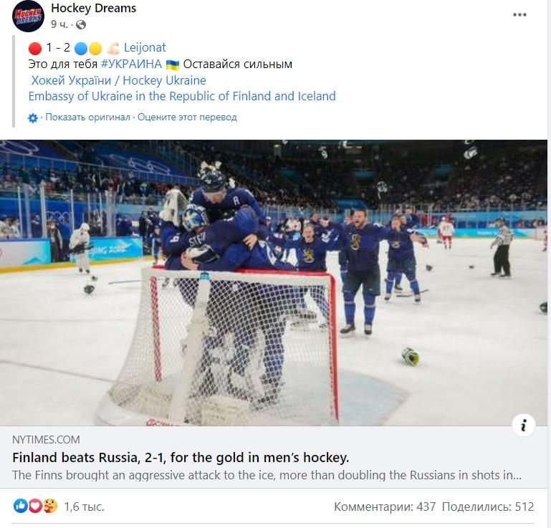Click the globe public-audience icon

81,25
